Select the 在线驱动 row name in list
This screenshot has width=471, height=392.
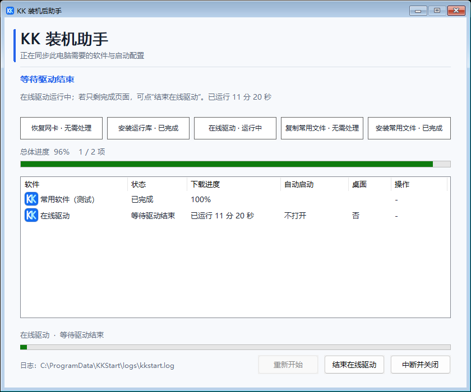55,216
